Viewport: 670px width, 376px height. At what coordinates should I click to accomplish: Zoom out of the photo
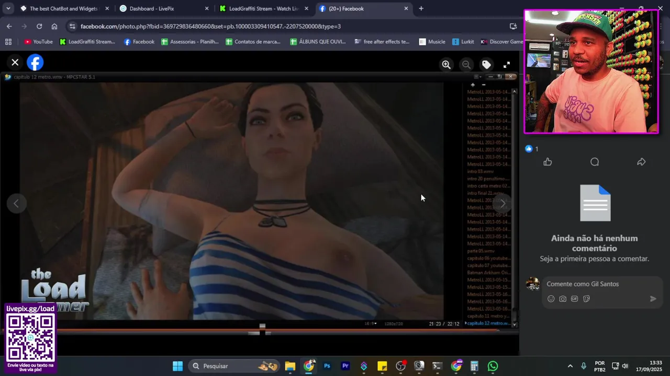466,65
